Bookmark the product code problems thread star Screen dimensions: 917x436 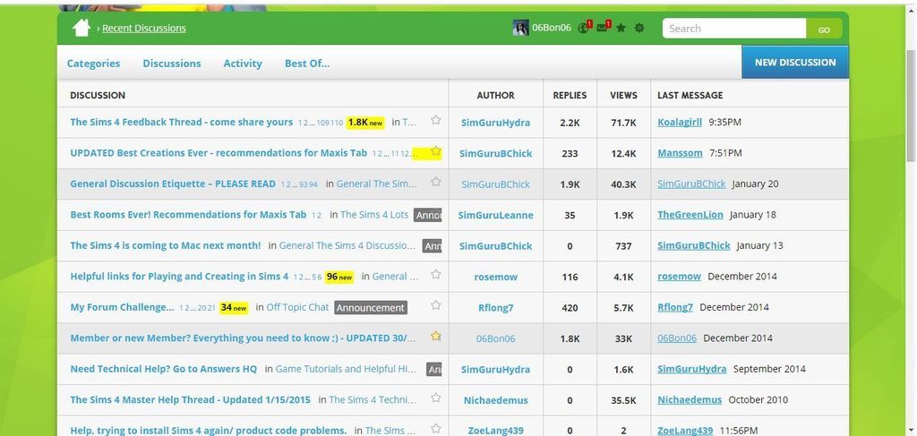(x=436, y=429)
